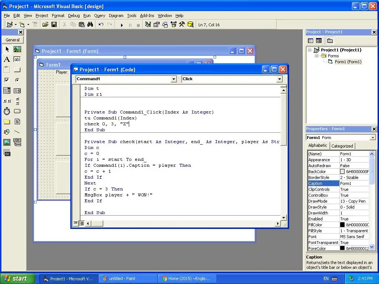The height and width of the screenshot is (284, 379).
Task: Start the program with Run arrow
Action: 122,25
